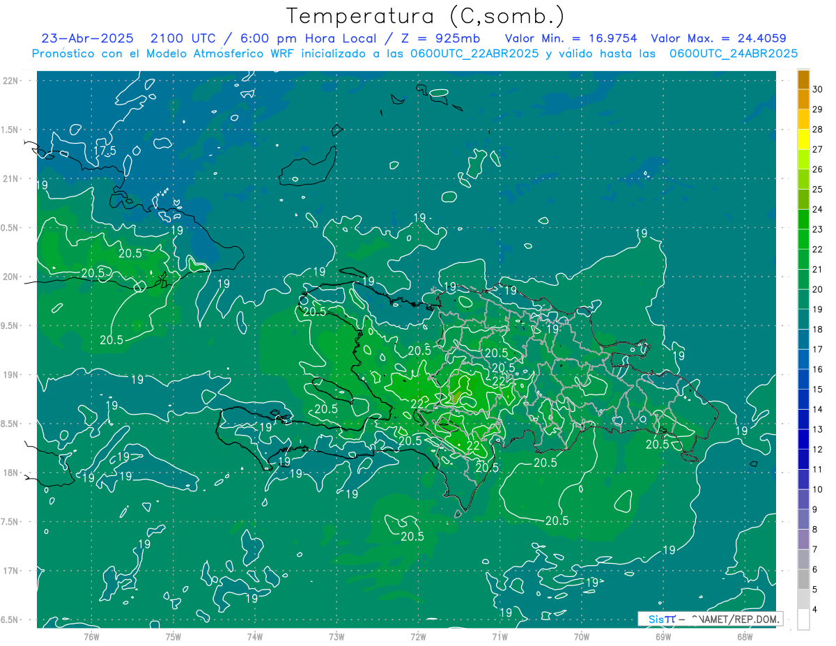Click the "7.5N" latitude axis label
This screenshot has width=836, height=646.
(x=10, y=522)
